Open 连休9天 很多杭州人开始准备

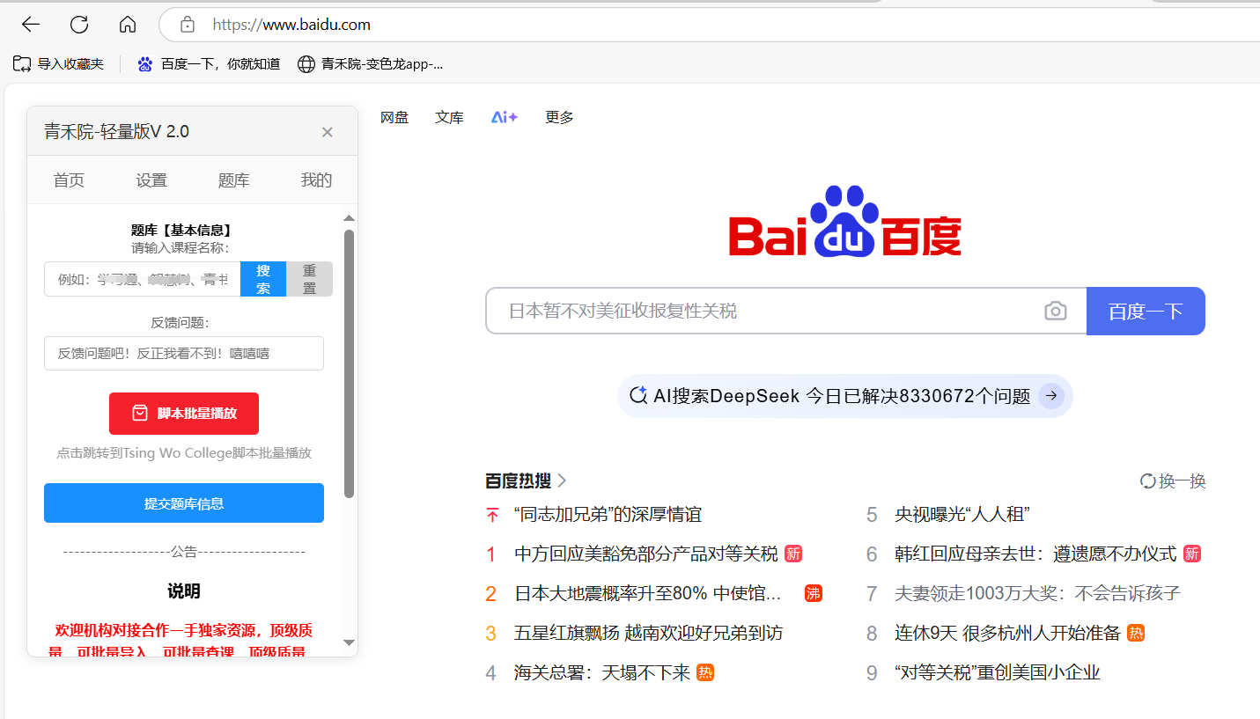coord(1007,633)
